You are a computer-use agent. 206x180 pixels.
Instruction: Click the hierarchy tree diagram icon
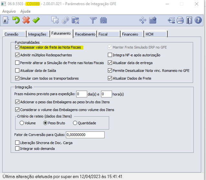pos(171,20)
